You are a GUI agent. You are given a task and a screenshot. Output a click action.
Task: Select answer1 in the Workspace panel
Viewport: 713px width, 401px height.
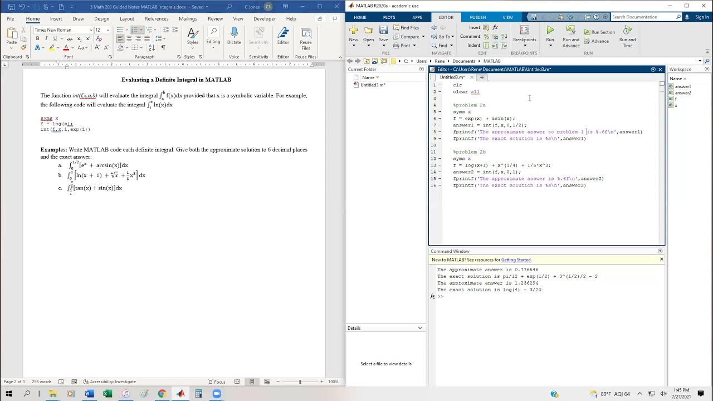(x=682, y=86)
